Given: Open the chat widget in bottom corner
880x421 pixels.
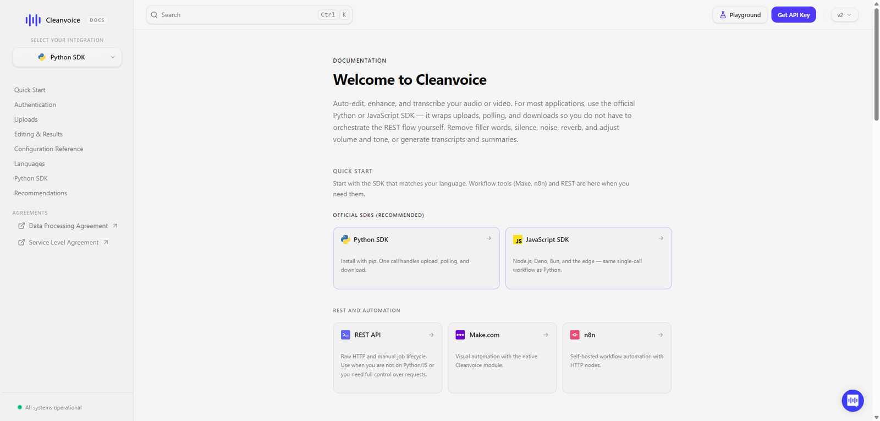Looking at the screenshot, I should coord(853,400).
